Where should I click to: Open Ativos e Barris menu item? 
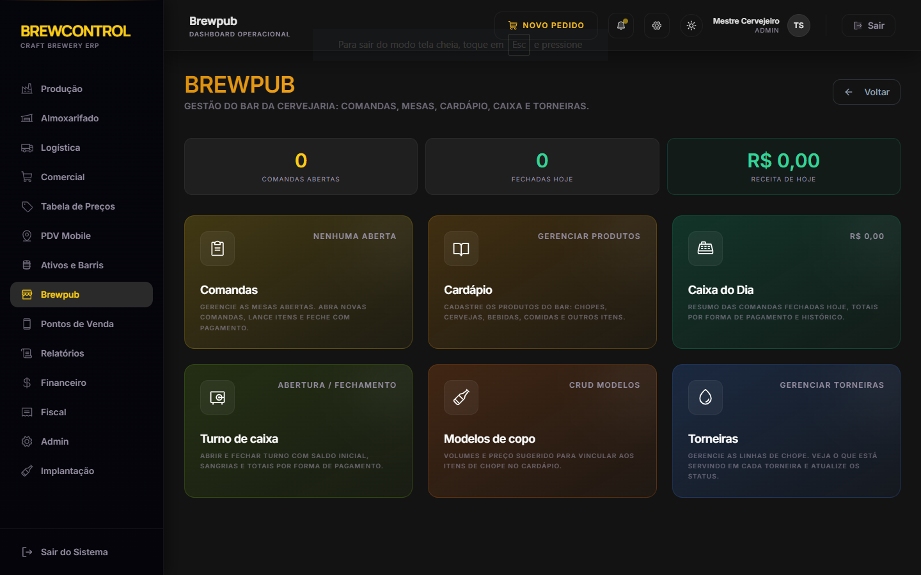tap(81, 265)
